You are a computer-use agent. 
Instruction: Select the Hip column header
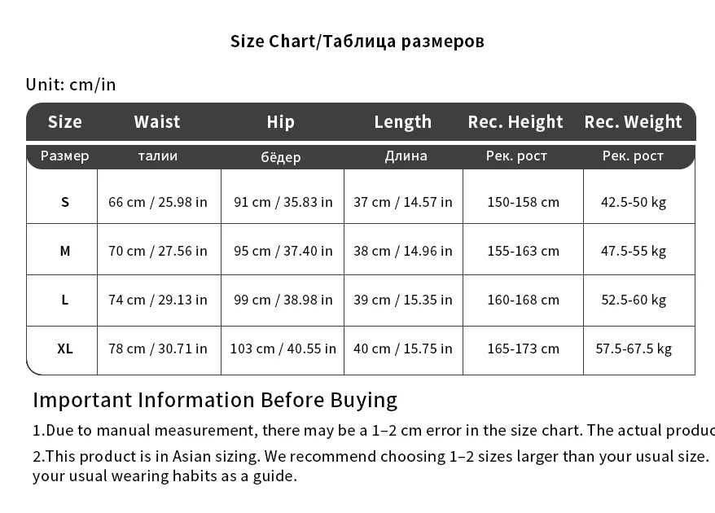tap(280, 122)
